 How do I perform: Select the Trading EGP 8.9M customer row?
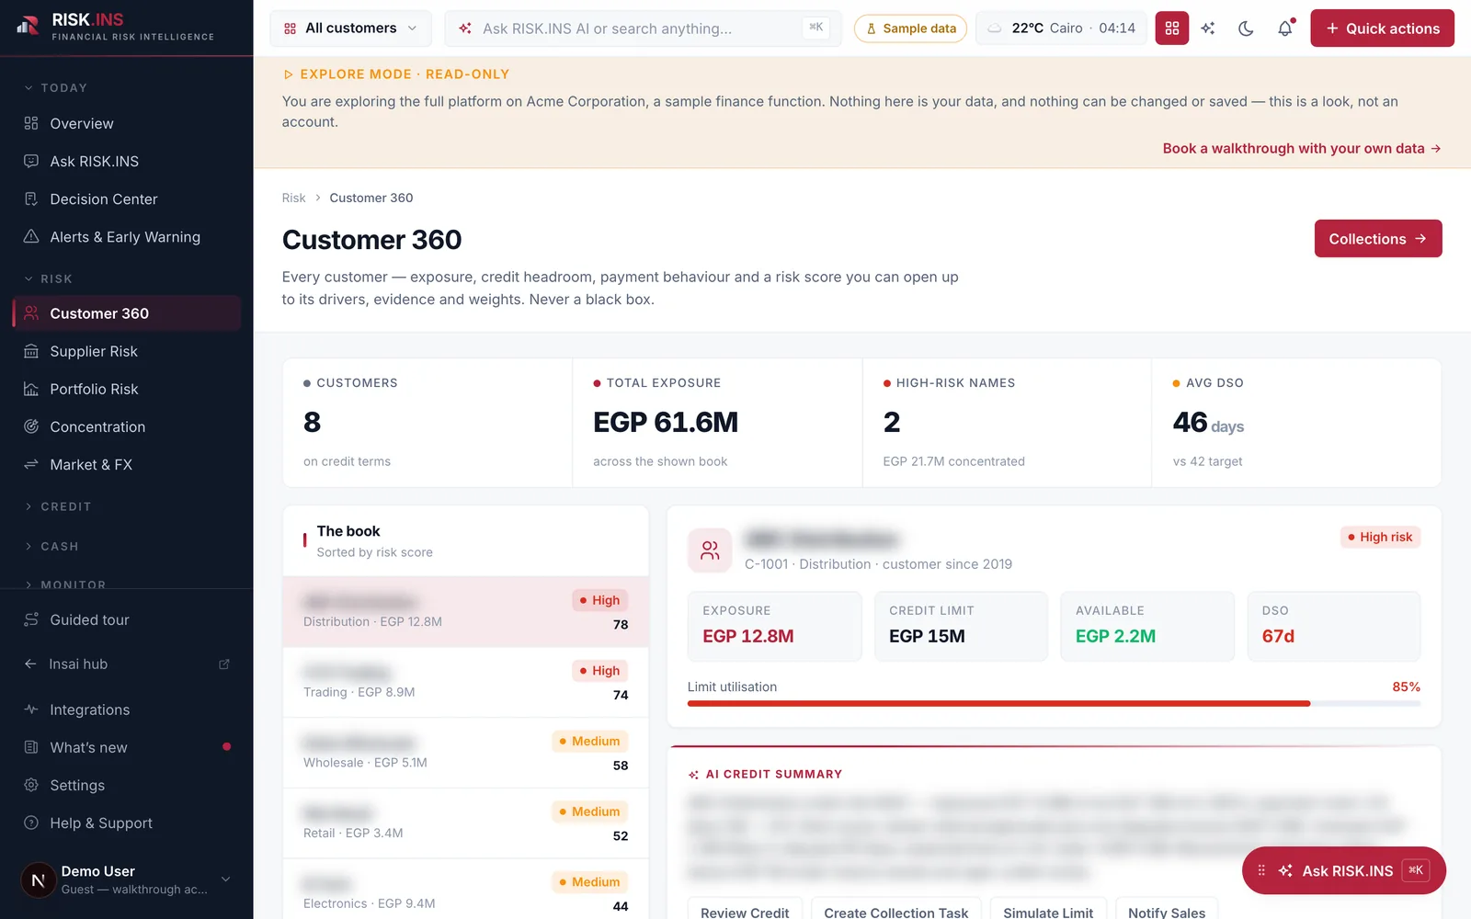click(466, 682)
